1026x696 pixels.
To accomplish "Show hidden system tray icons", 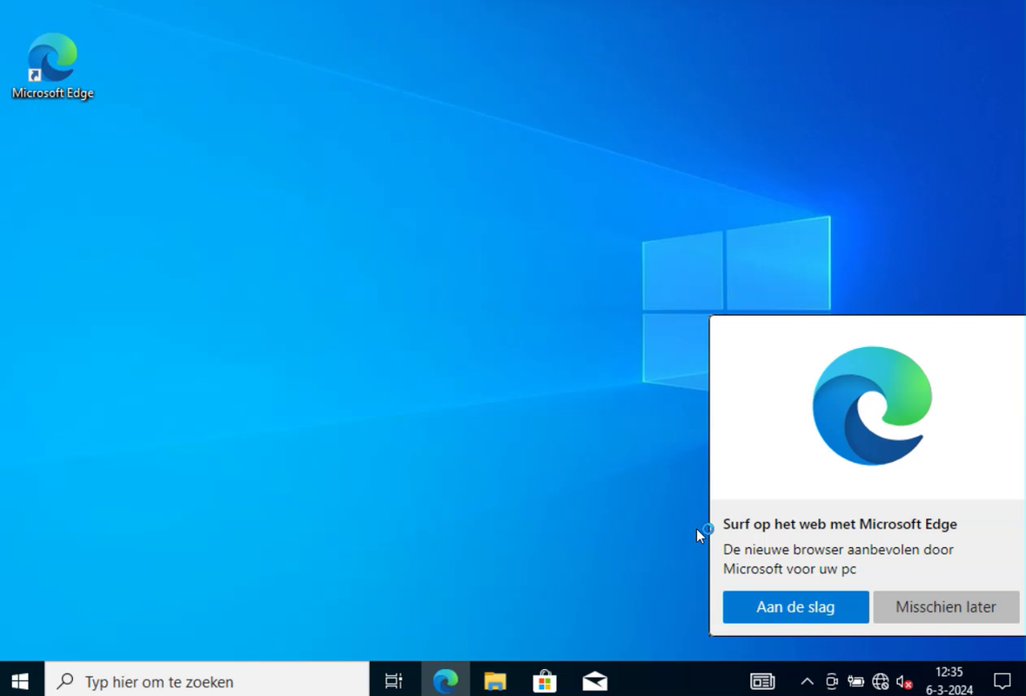I will 808,681.
